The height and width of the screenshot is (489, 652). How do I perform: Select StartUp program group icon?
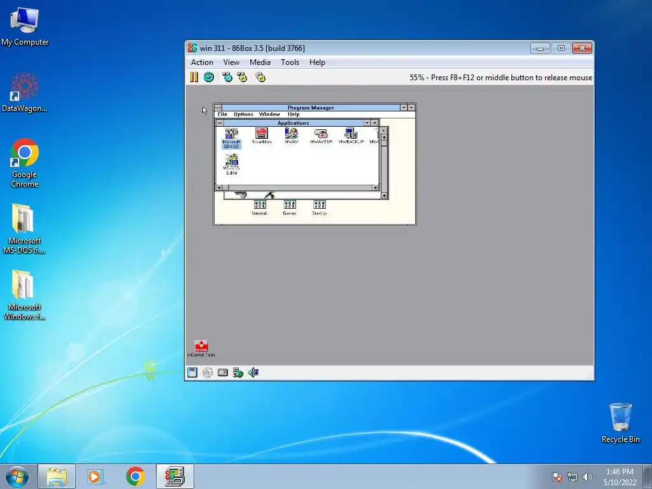(320, 208)
